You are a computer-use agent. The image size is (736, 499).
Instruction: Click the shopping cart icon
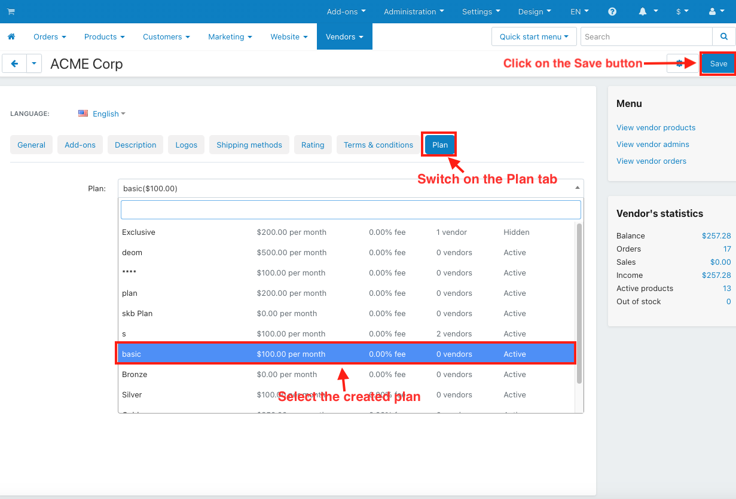pyautogui.click(x=11, y=12)
